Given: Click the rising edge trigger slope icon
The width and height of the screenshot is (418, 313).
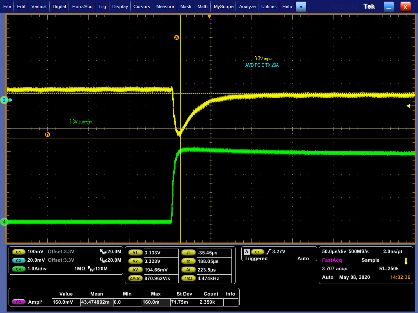Looking at the screenshot, I should [x=268, y=251].
